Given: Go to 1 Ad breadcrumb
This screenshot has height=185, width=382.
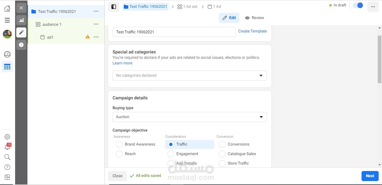Looking at the screenshot, I should tap(214, 6).
